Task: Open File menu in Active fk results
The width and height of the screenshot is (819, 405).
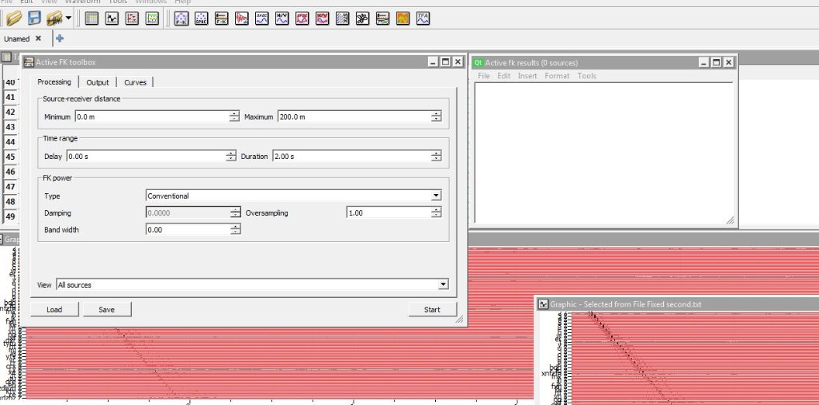Action: point(484,76)
